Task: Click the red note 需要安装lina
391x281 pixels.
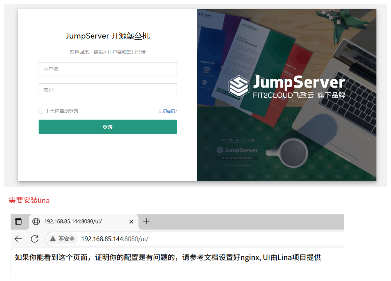Action: tap(29, 200)
